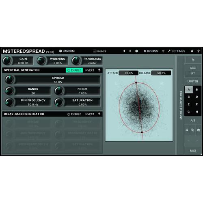Click the pin icon beside BYPASS

pyautogui.click(x=163, y=51)
